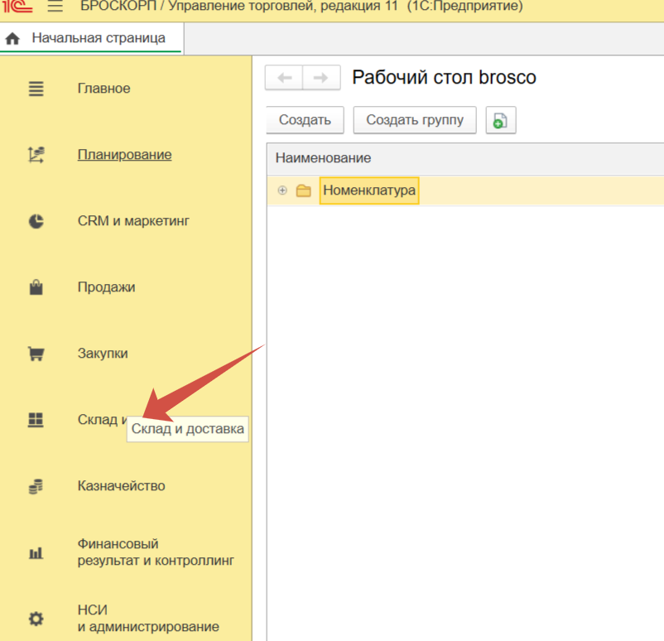Open the Планирование section link
The width and height of the screenshot is (664, 641).
point(124,155)
